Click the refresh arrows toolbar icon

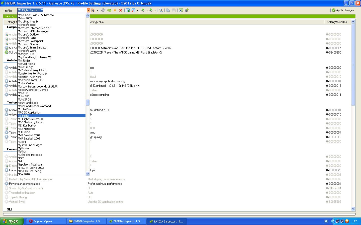click(103, 10)
